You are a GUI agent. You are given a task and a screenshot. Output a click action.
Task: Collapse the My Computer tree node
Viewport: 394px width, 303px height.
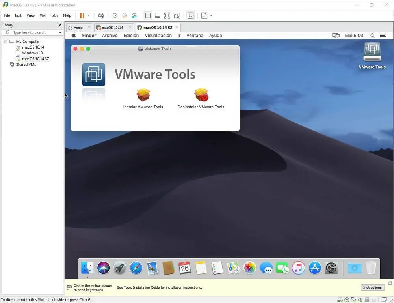6,42
